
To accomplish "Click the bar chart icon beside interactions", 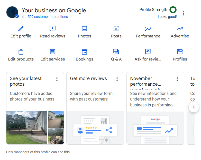I will point(24,17).
